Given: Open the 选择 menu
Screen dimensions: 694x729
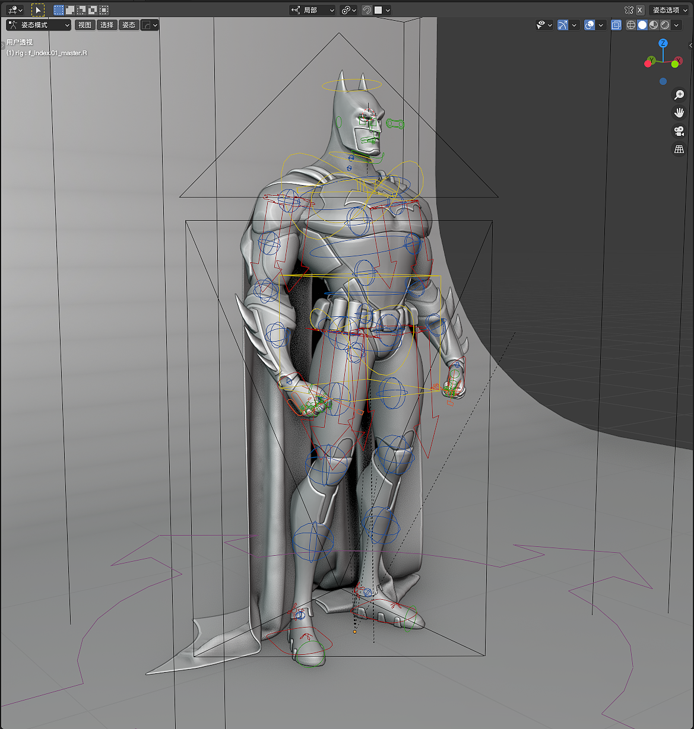Looking at the screenshot, I should pos(107,25).
